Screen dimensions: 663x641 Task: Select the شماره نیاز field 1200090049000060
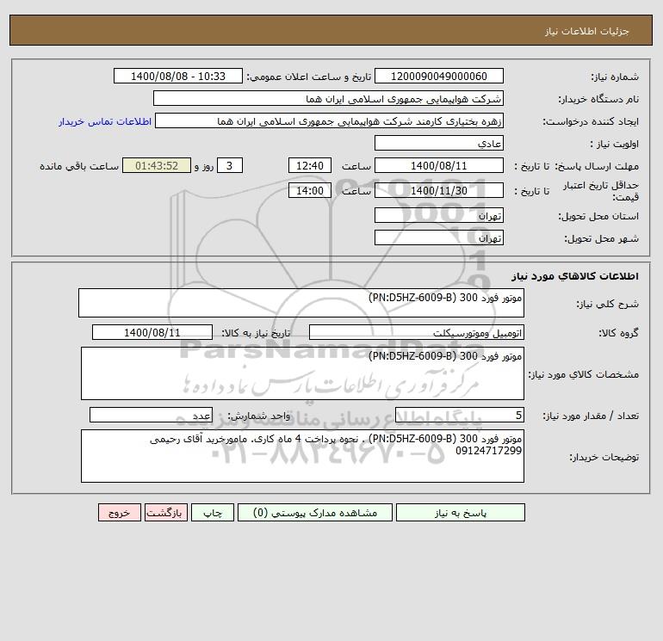coord(439,76)
